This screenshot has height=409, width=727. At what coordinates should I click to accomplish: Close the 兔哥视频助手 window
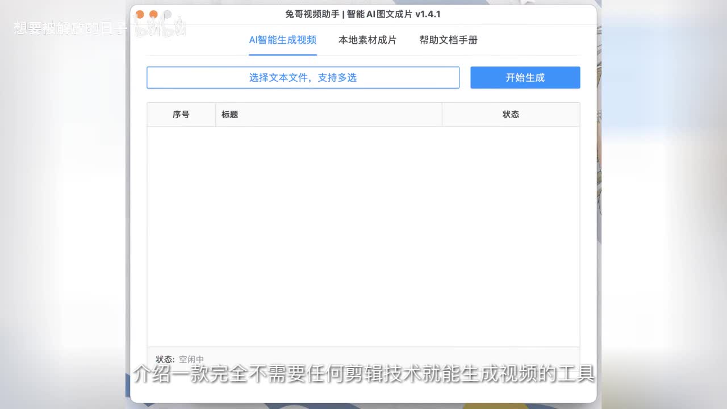pyautogui.click(x=140, y=14)
